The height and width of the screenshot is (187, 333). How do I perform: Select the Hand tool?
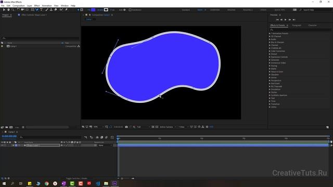point(8,10)
